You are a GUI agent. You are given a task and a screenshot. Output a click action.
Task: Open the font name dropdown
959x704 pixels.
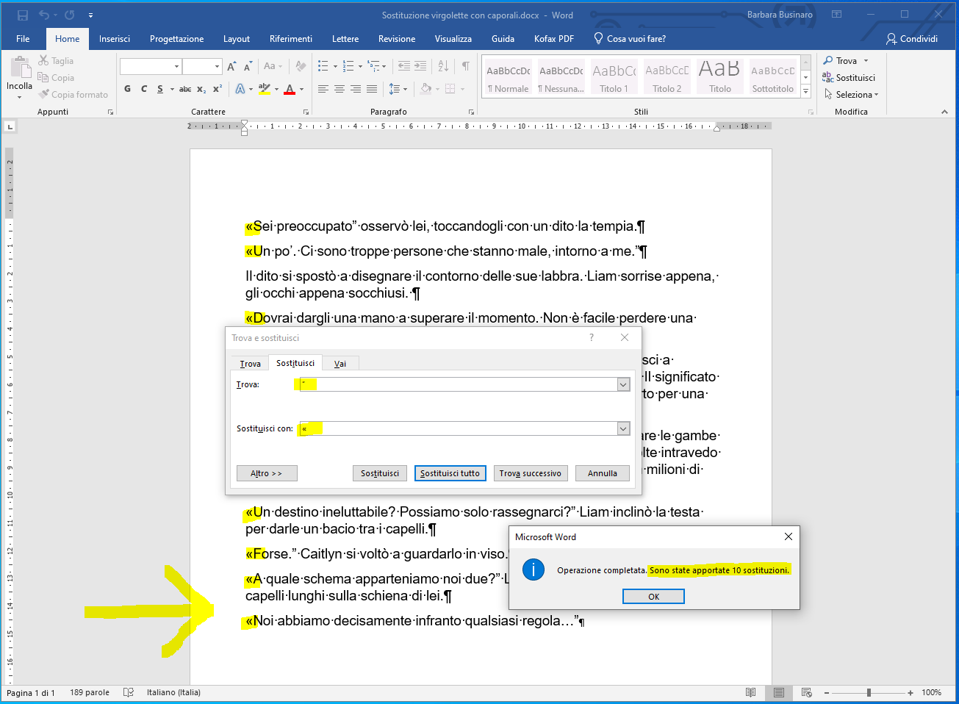[176, 66]
